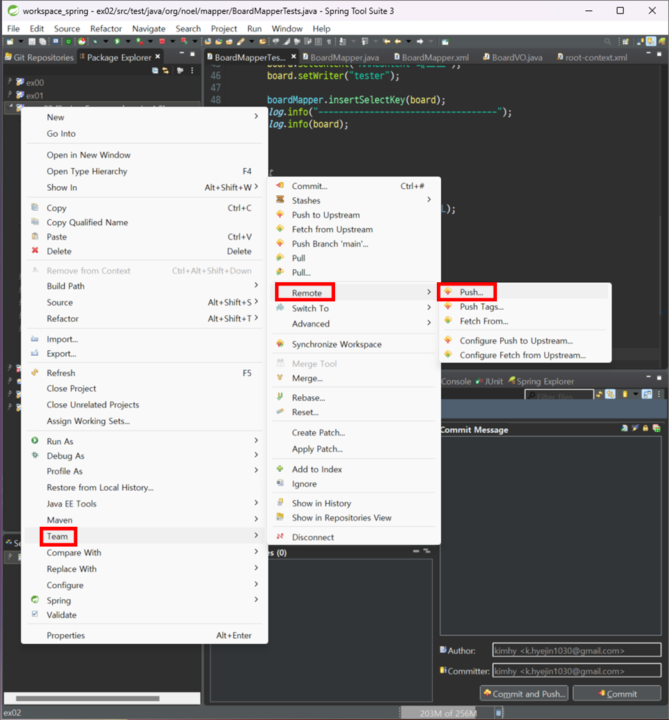
Task: Click the Author text field
Action: point(577,650)
